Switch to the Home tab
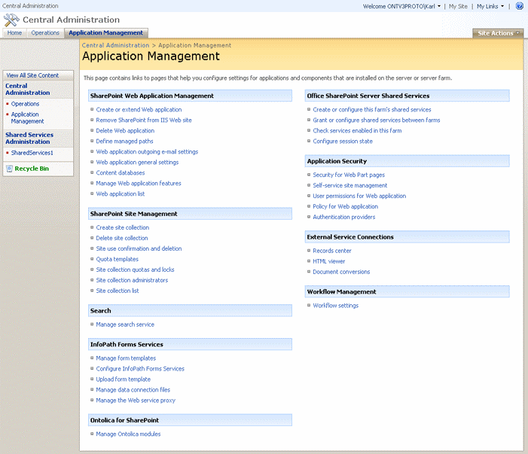The image size is (528, 454). (14, 32)
